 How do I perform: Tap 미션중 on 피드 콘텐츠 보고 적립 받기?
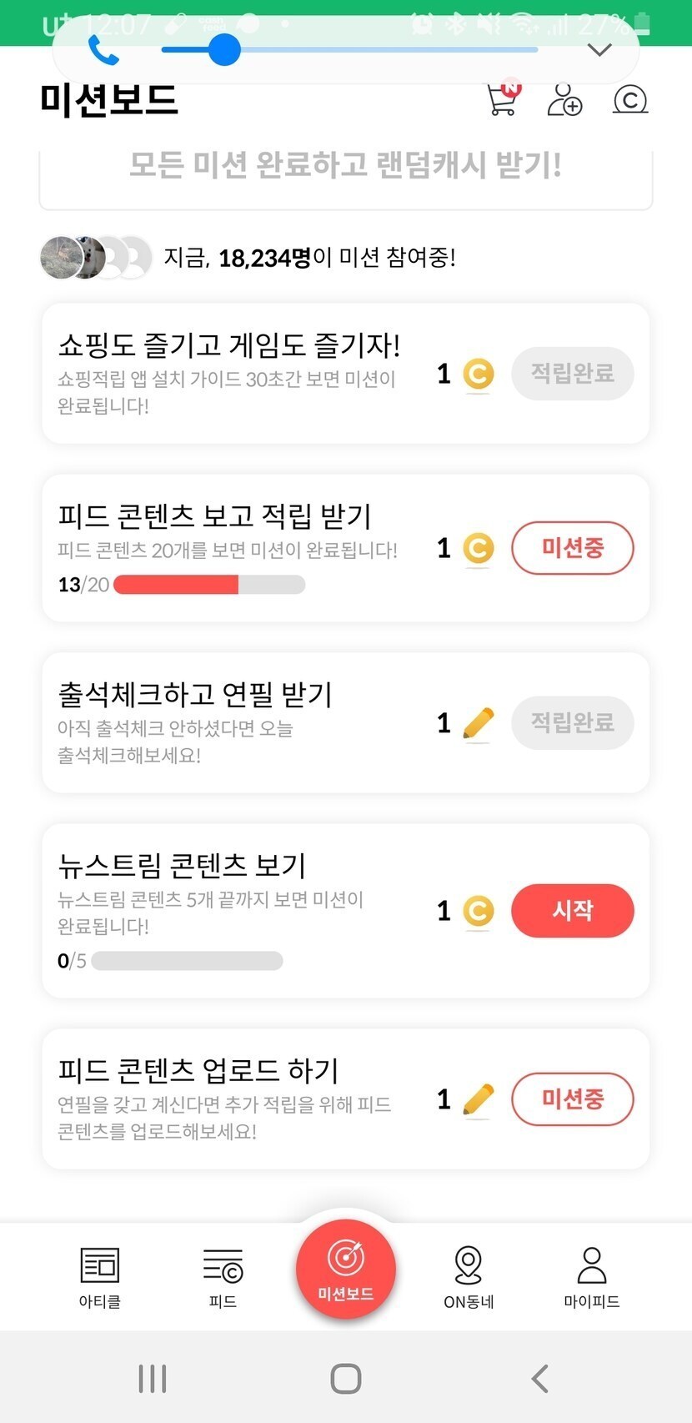pyautogui.click(x=572, y=548)
